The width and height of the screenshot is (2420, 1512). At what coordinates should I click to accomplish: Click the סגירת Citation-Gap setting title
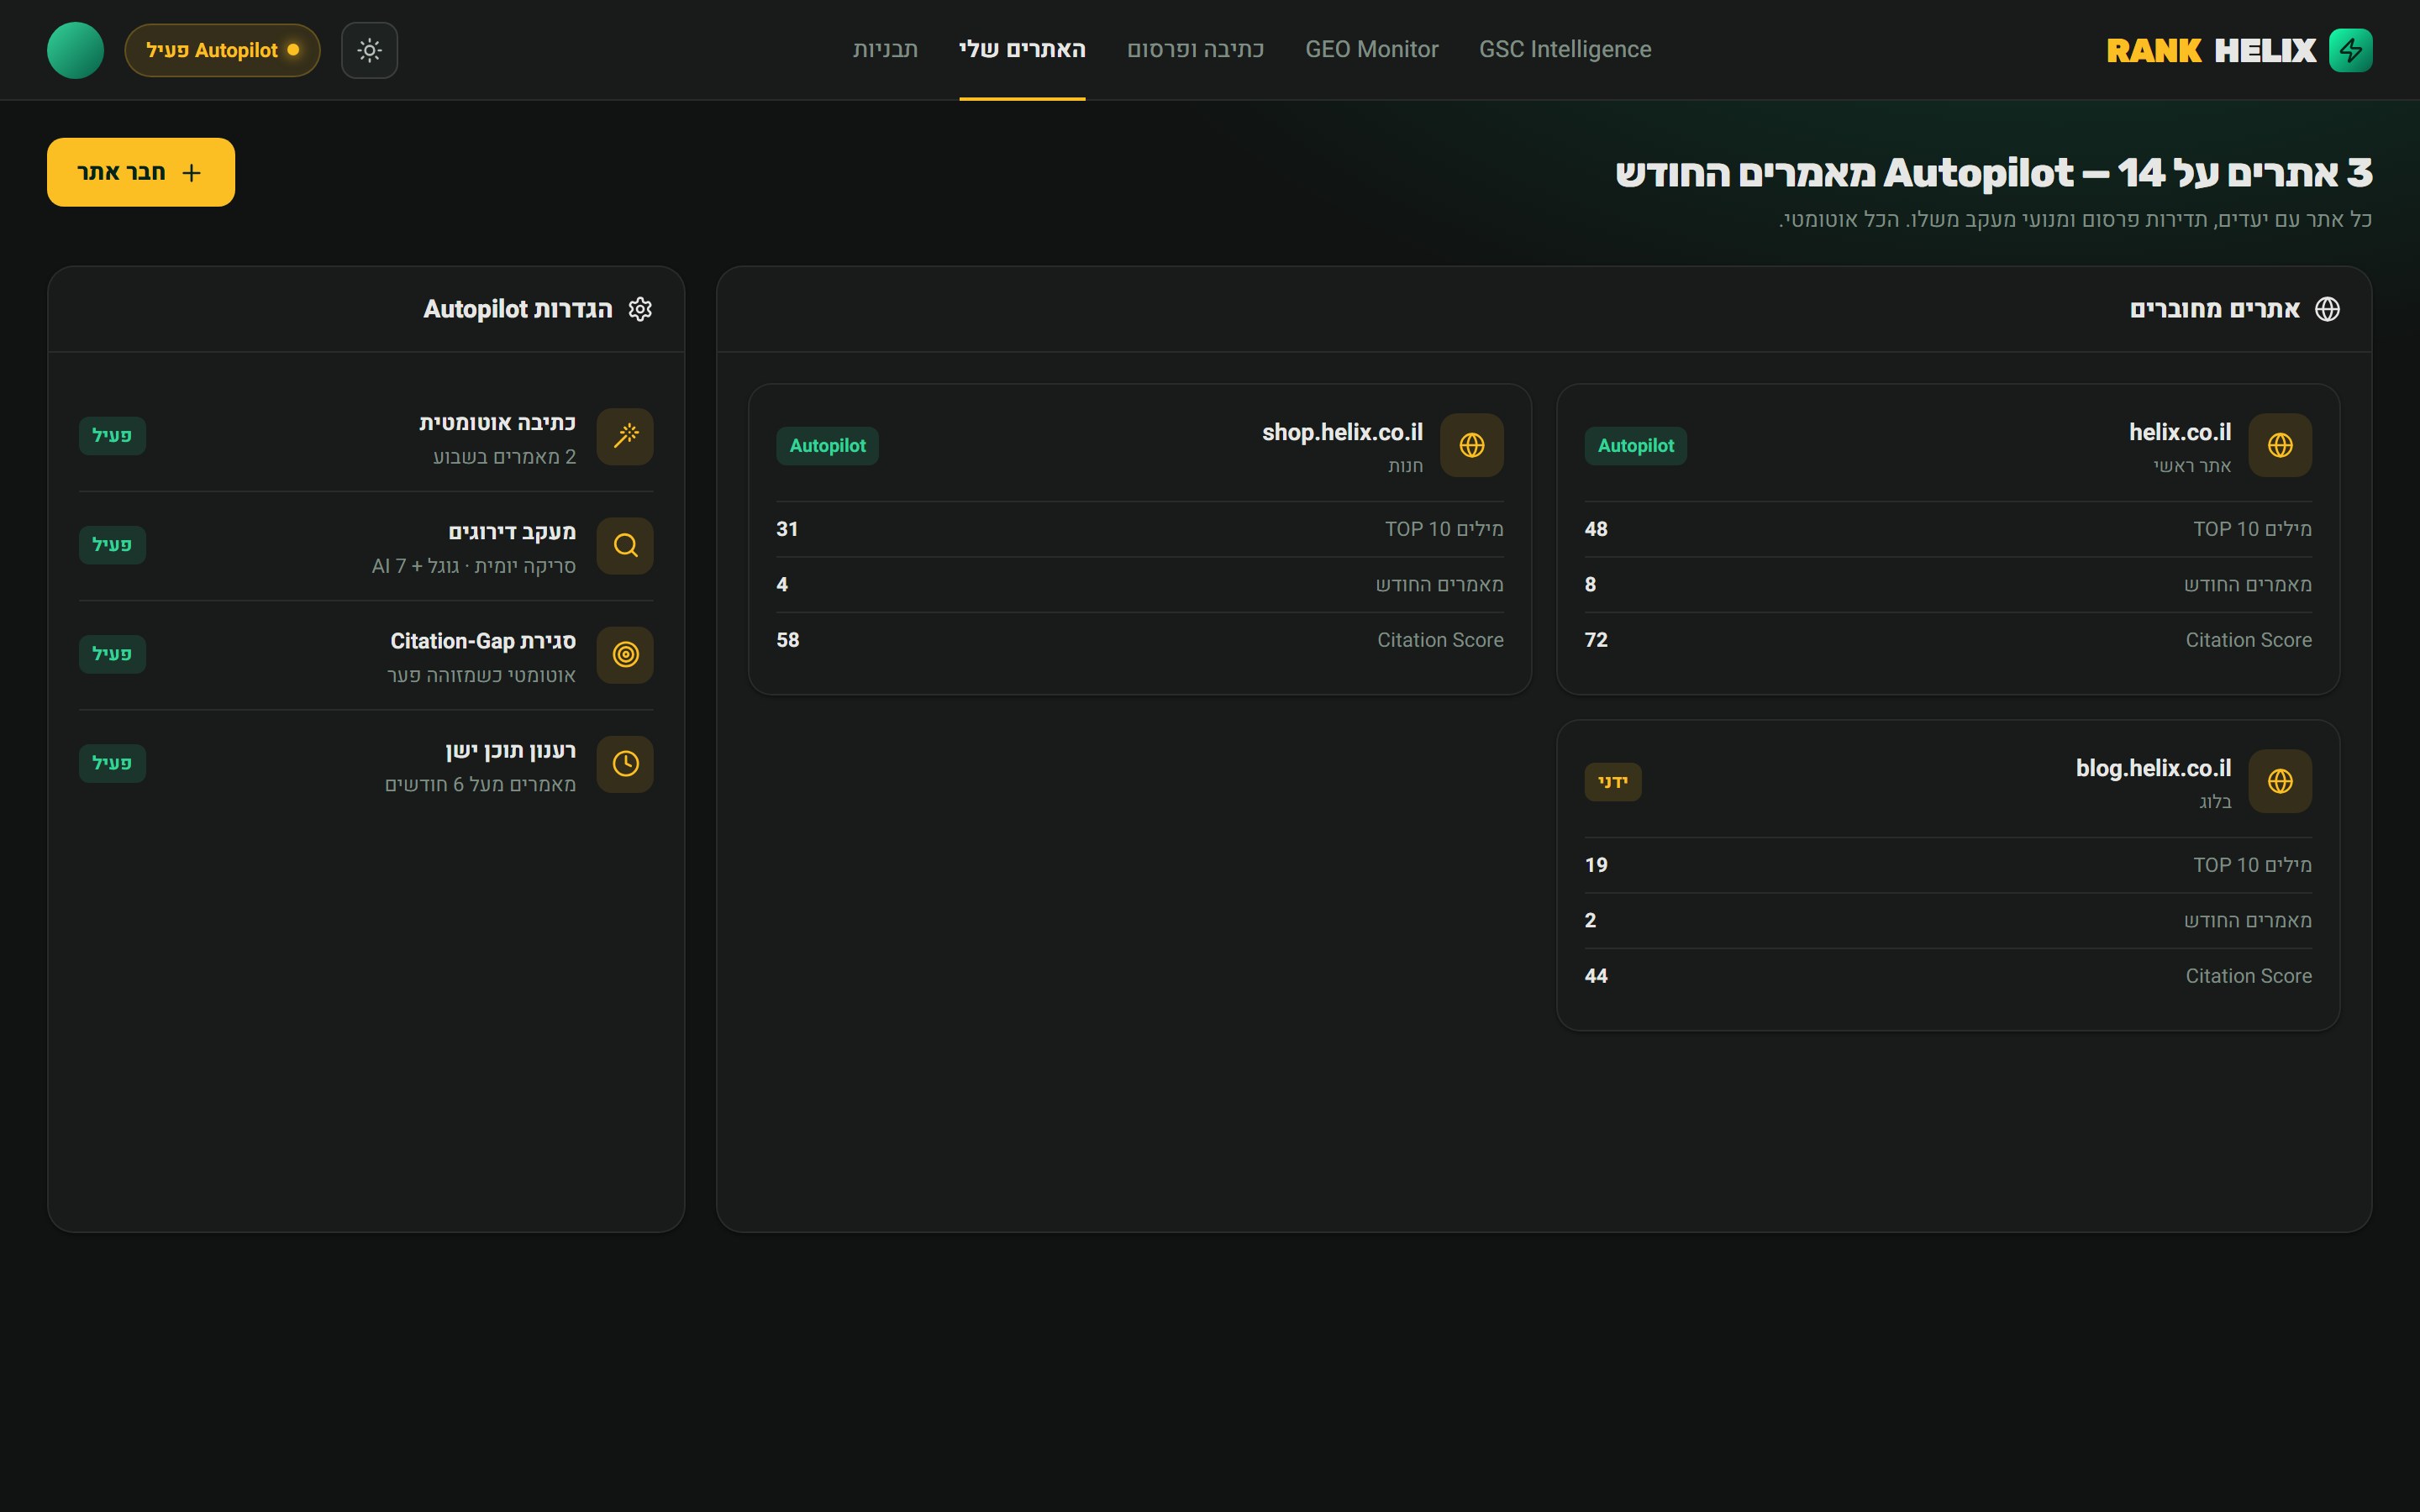(483, 641)
